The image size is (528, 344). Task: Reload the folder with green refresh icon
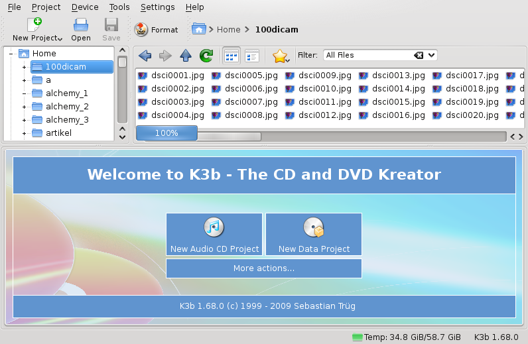tap(206, 56)
